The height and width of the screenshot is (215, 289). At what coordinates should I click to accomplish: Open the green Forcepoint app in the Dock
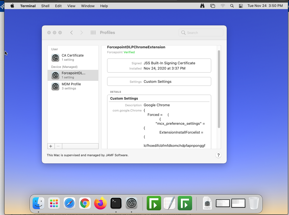click(154, 203)
